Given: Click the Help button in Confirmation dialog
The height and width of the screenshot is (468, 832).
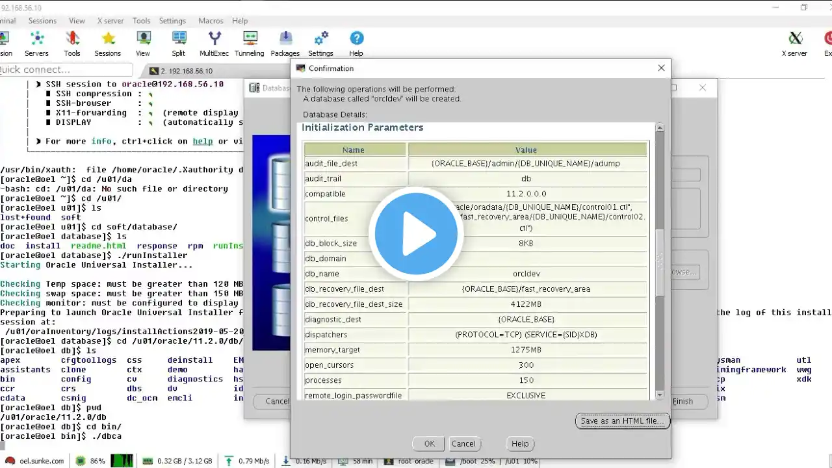Looking at the screenshot, I should [520, 444].
